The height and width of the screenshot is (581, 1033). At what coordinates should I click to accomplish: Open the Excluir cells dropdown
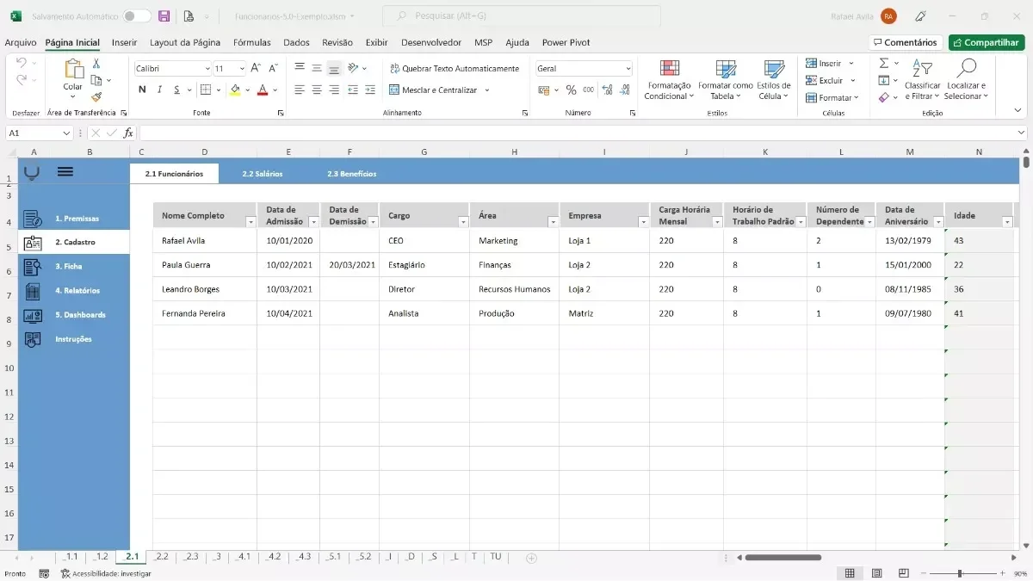pos(853,81)
